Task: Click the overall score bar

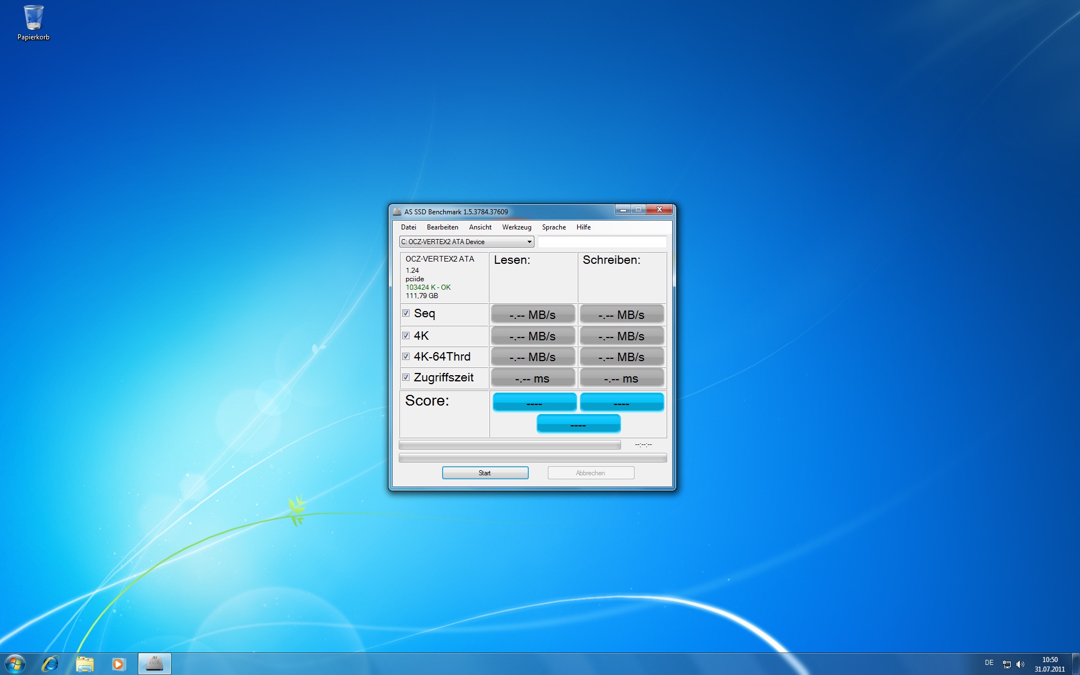Action: (x=578, y=424)
